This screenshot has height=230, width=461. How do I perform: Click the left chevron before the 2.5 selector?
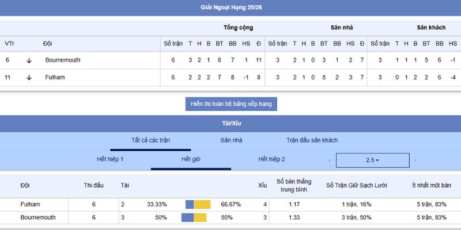tap(330, 160)
